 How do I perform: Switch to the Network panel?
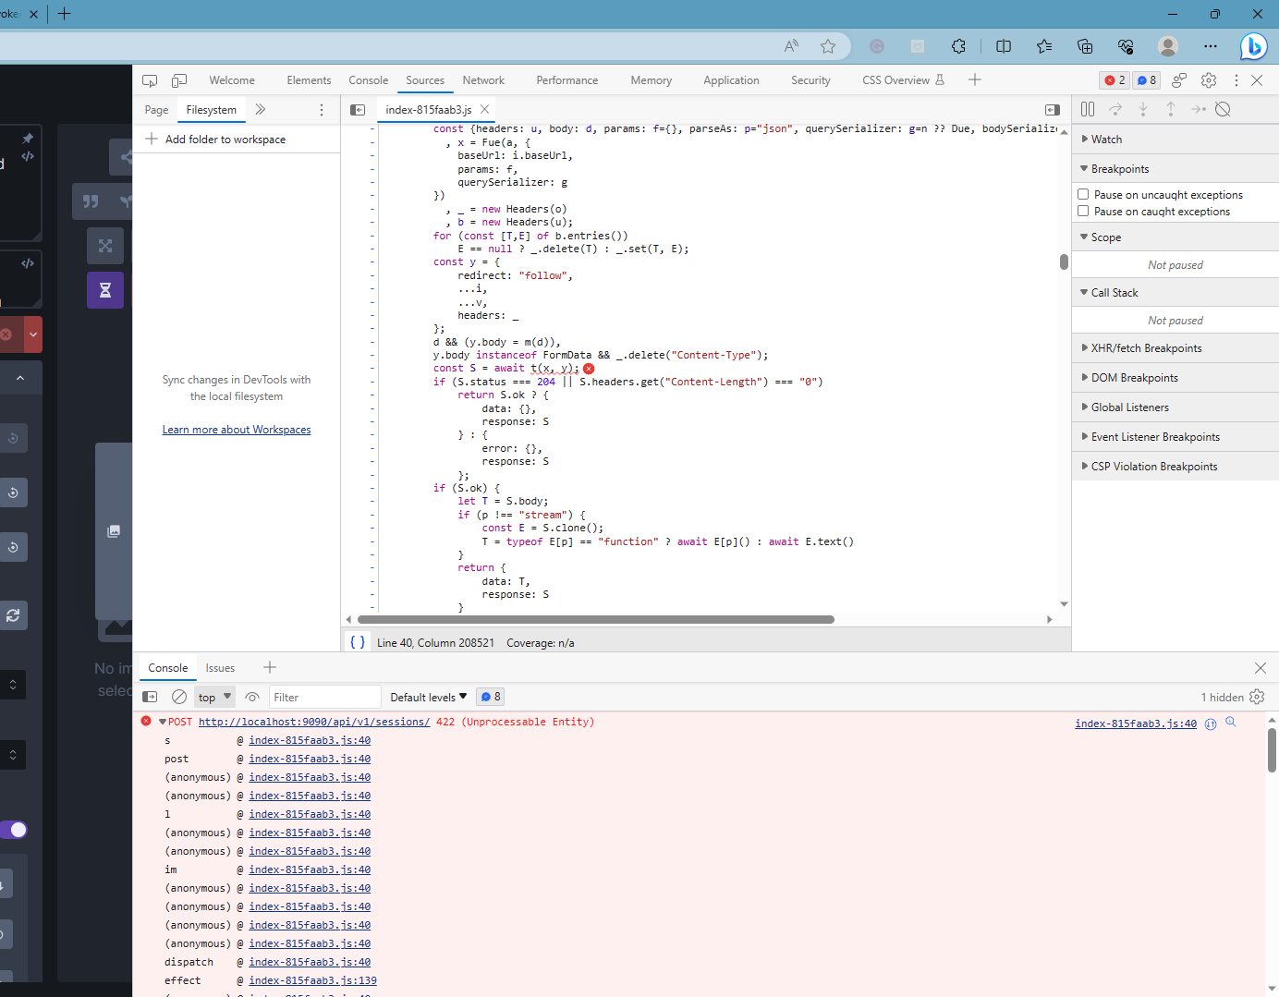coord(483,80)
